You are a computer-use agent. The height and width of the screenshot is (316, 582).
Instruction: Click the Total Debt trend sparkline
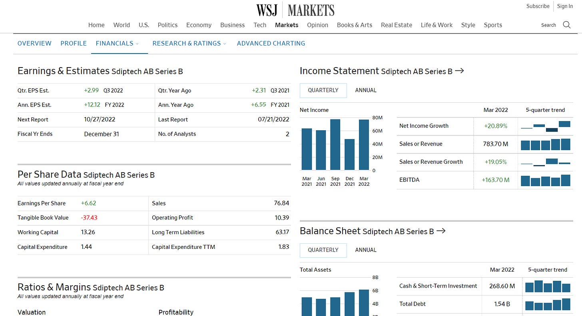click(x=548, y=304)
